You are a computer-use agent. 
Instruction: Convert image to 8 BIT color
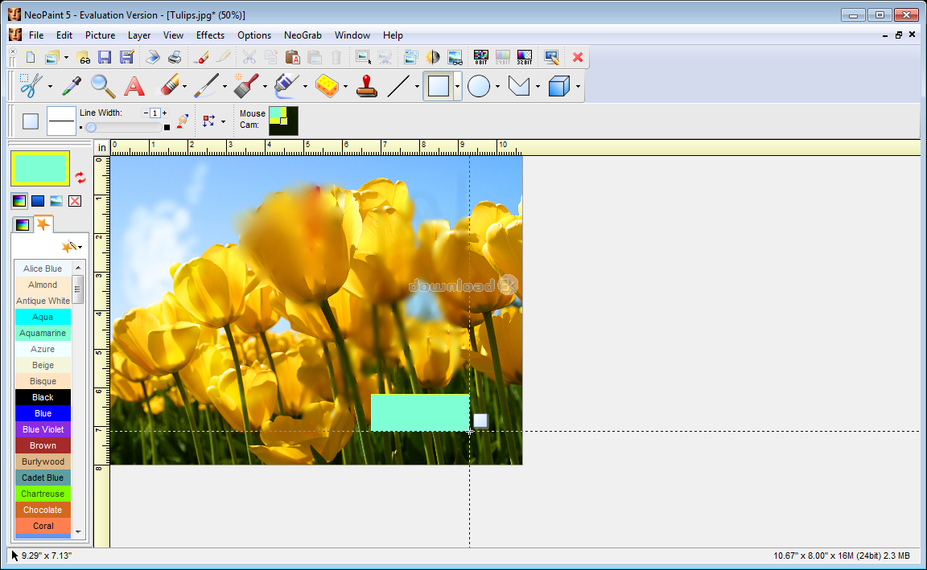[x=480, y=57]
